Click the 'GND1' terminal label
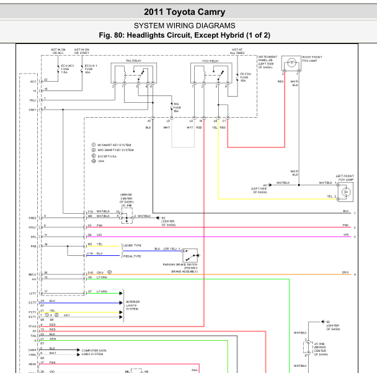This screenshot has height=373, width=377. (x=32, y=110)
